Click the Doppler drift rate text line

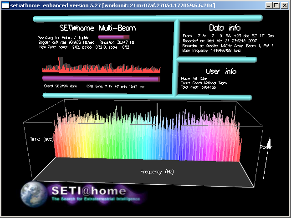point(87,42)
